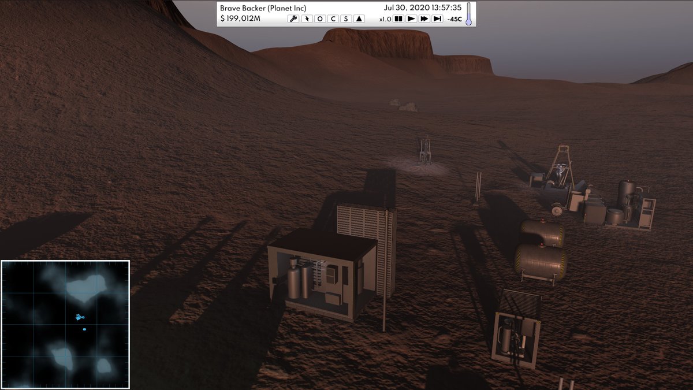693x390 pixels.
Task: Pause the simulation
Action: coord(398,18)
